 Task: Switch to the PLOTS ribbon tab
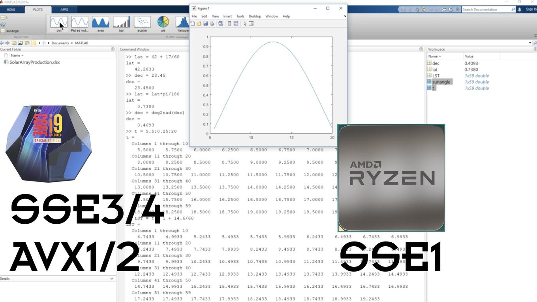(38, 9)
